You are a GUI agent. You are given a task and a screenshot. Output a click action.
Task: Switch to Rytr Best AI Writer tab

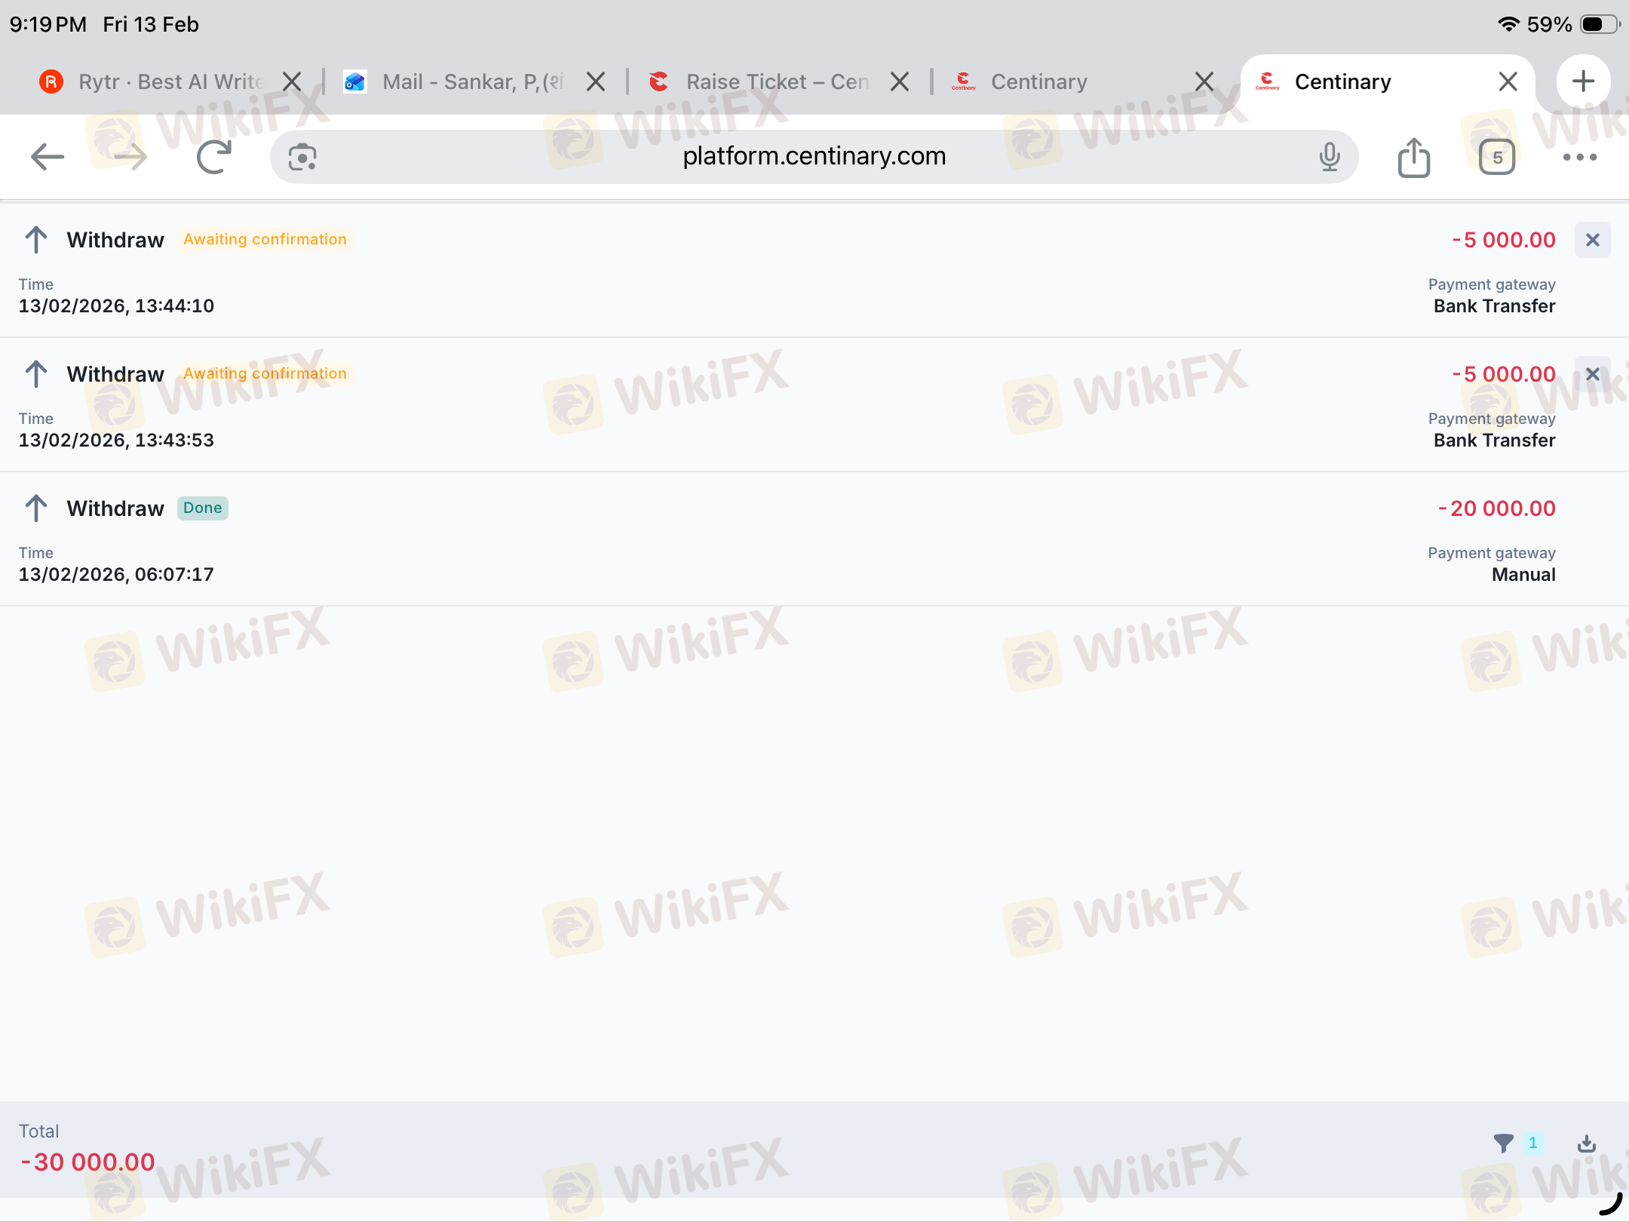(170, 81)
